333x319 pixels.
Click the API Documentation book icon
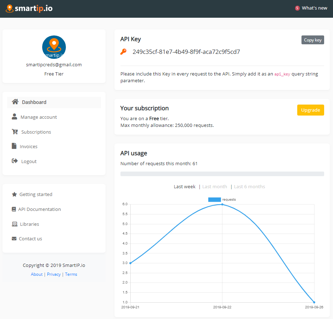14,209
